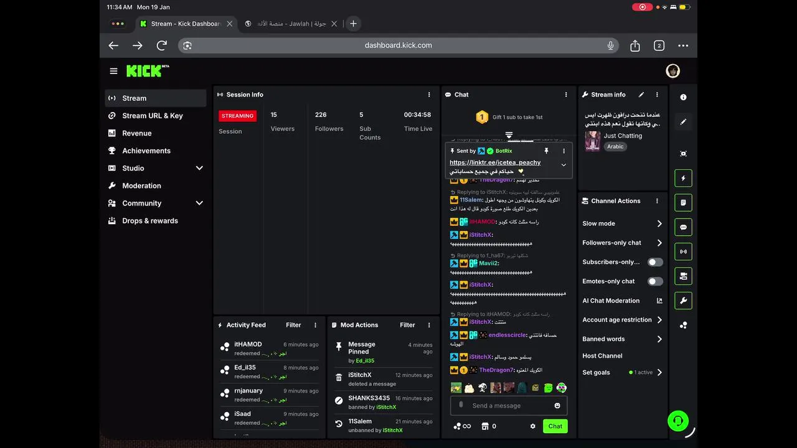This screenshot has width=797, height=448.
Task: Click the Arabic language tag
Action: click(x=615, y=147)
